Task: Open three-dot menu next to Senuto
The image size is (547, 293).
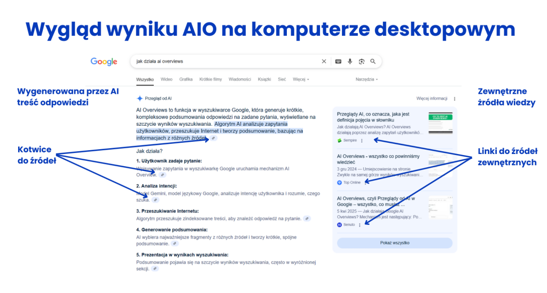Action: [x=360, y=225]
